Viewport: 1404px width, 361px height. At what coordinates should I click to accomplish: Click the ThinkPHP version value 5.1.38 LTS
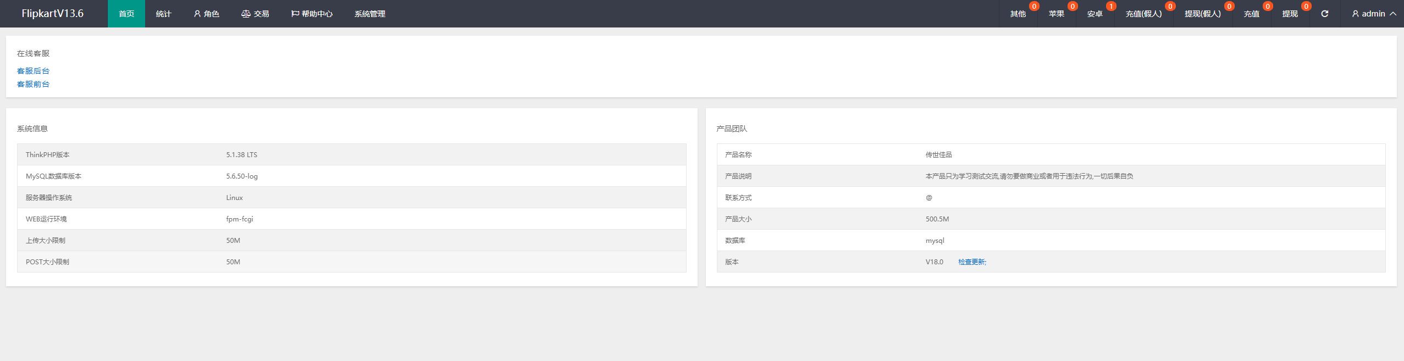tap(241, 155)
